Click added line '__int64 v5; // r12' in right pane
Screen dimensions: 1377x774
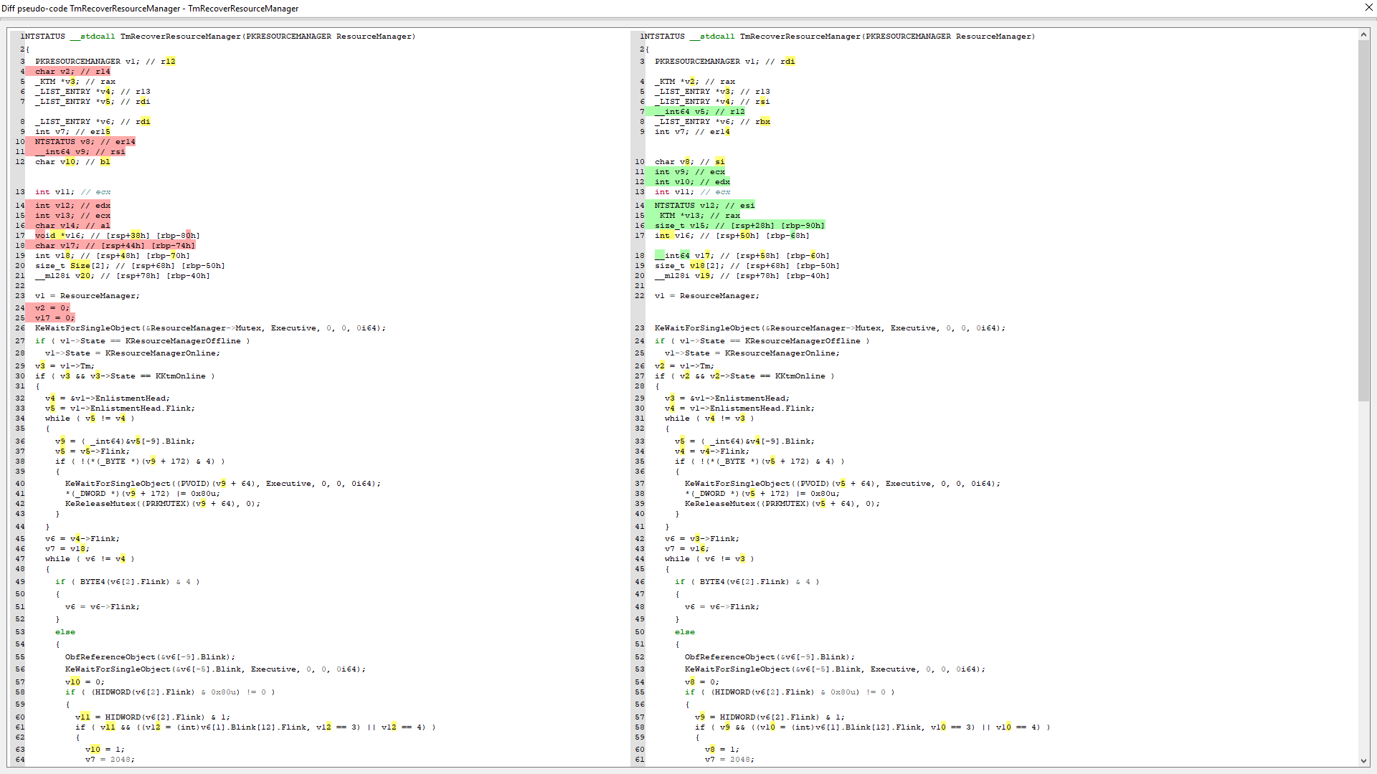[x=699, y=112]
